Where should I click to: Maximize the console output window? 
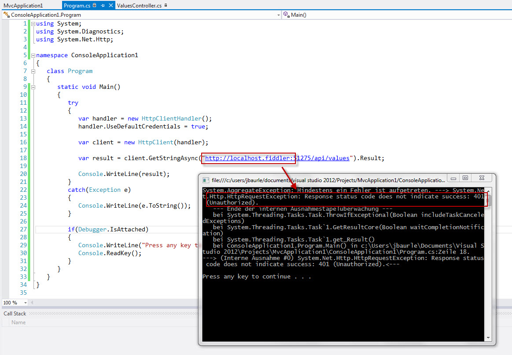pyautogui.click(x=465, y=179)
